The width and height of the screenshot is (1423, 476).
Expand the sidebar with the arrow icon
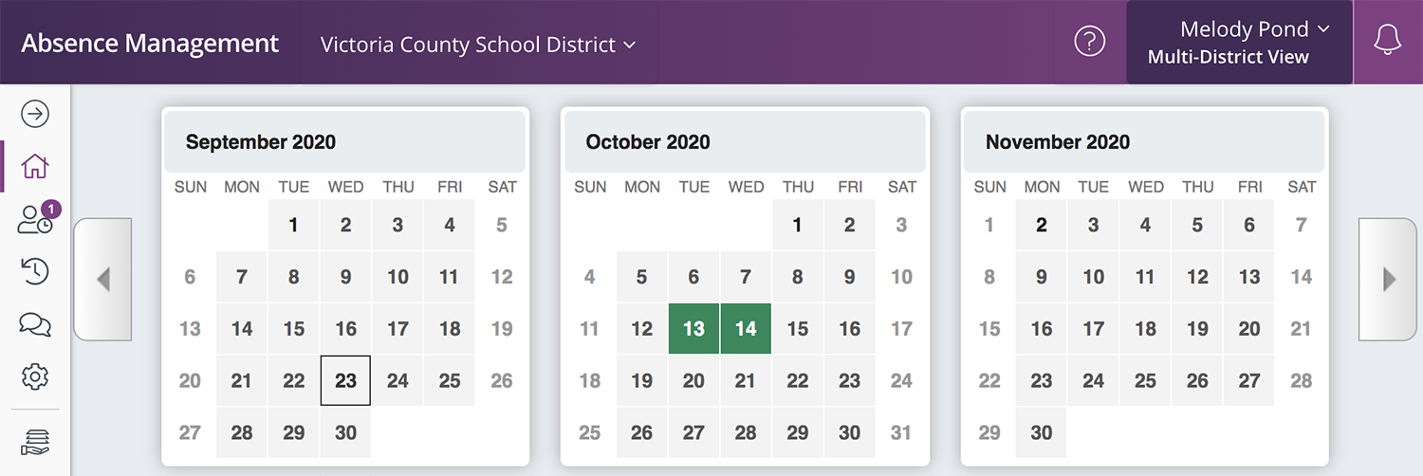tap(35, 115)
